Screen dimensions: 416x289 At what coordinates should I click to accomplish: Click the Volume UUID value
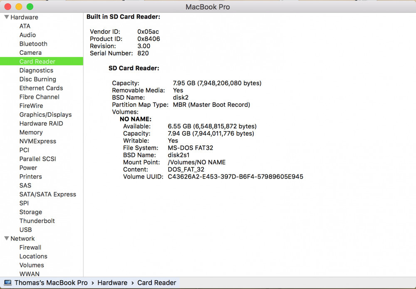(235, 177)
